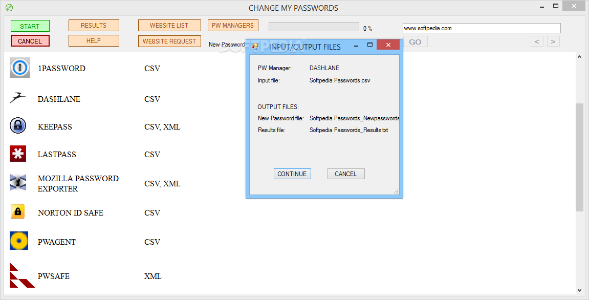The height and width of the screenshot is (300, 589).
Task: Click the XML format for PWSafe
Action: (153, 276)
